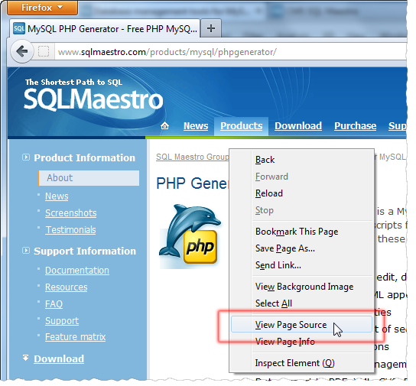
Task: Choose View Page Source menu entry
Action: click(x=301, y=325)
